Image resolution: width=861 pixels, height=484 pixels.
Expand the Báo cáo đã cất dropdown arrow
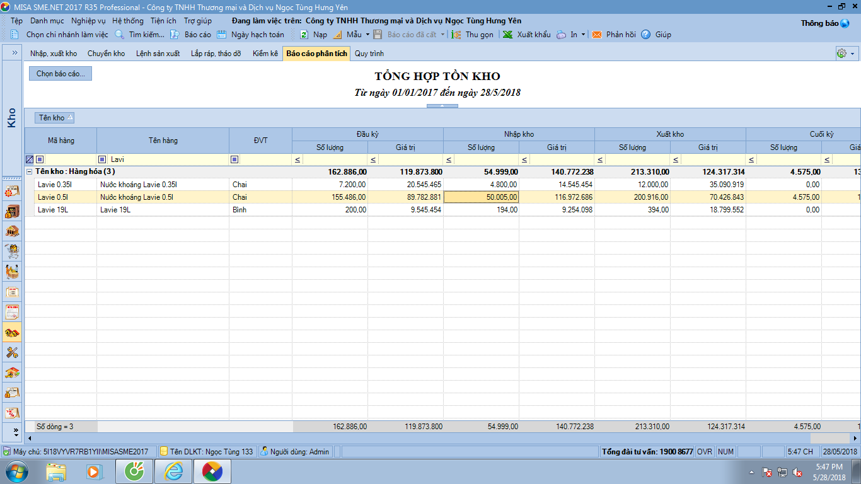(442, 35)
